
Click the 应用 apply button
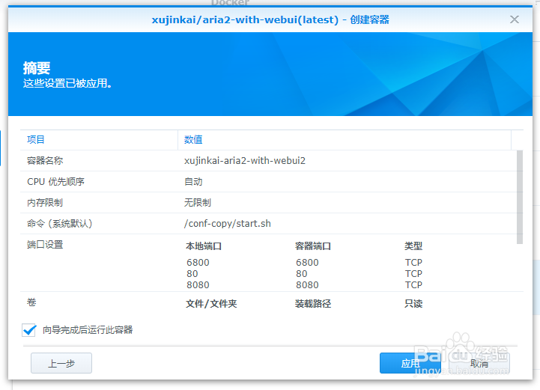410,363
